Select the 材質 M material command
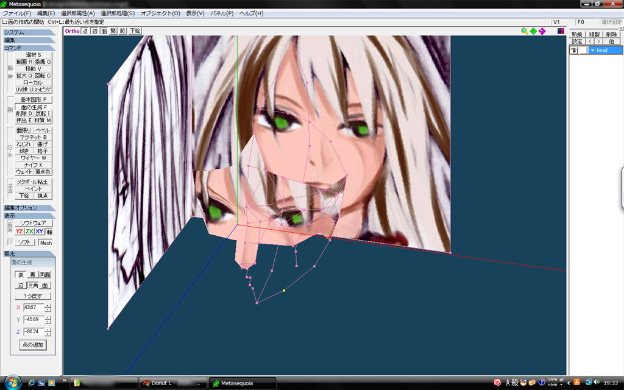Screen dimensions: 624x390 pyautogui.click(x=43, y=120)
